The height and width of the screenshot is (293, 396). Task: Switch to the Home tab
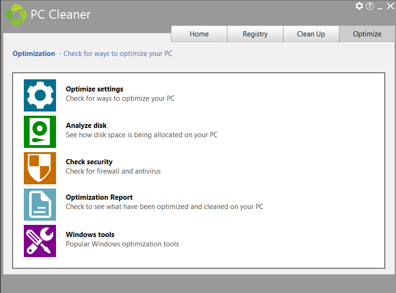pyautogui.click(x=199, y=34)
